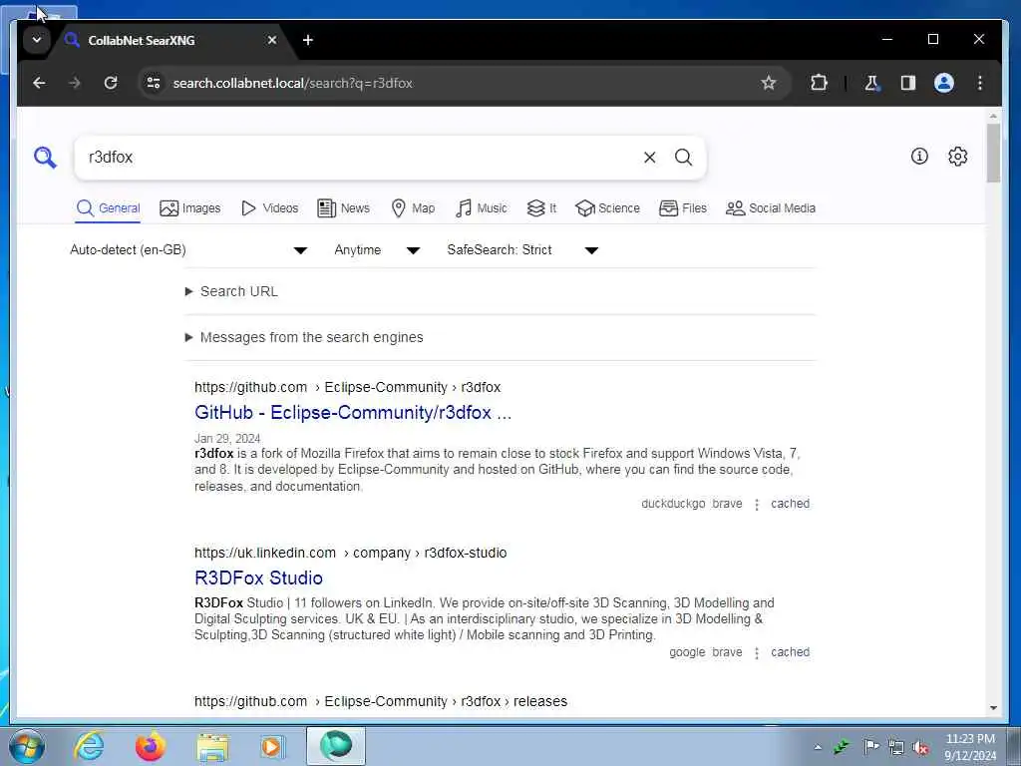This screenshot has height=766, width=1021.
Task: Open Chrome Labs flask icon
Action: click(871, 83)
